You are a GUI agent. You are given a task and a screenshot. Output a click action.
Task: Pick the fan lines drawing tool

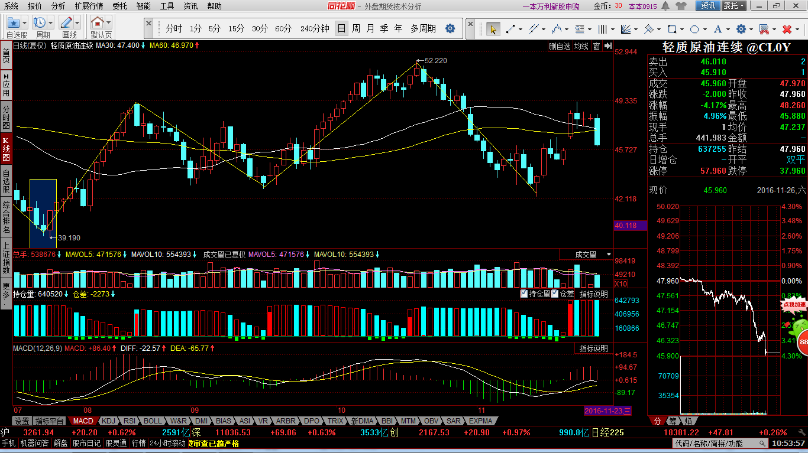625,28
